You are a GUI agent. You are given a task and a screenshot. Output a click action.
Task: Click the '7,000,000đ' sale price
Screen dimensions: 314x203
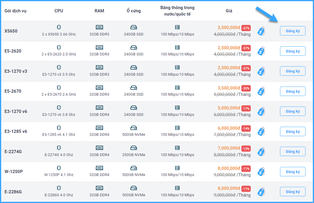click(229, 148)
